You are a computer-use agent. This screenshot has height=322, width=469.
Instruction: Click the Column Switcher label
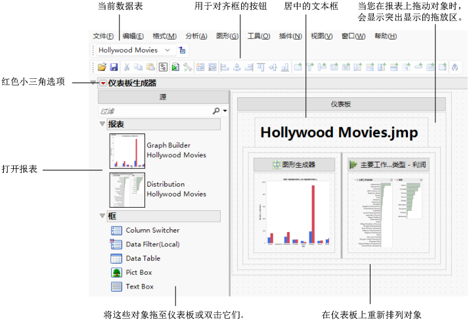pyautogui.click(x=152, y=231)
